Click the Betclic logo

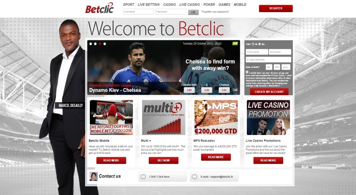(x=99, y=8)
